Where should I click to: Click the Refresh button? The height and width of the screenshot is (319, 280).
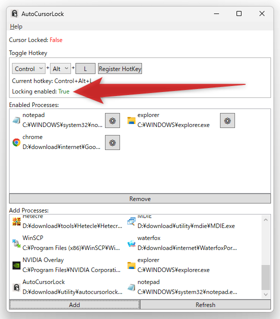tap(205, 304)
